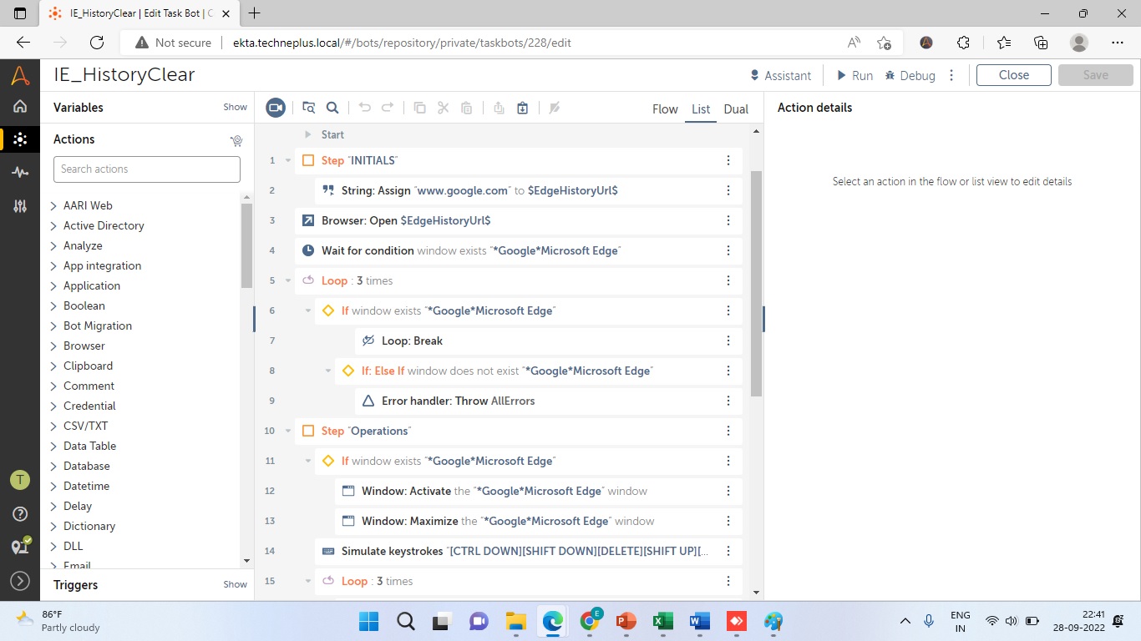Click the Start recording camera icon
This screenshot has width=1141, height=641.
tap(276, 108)
